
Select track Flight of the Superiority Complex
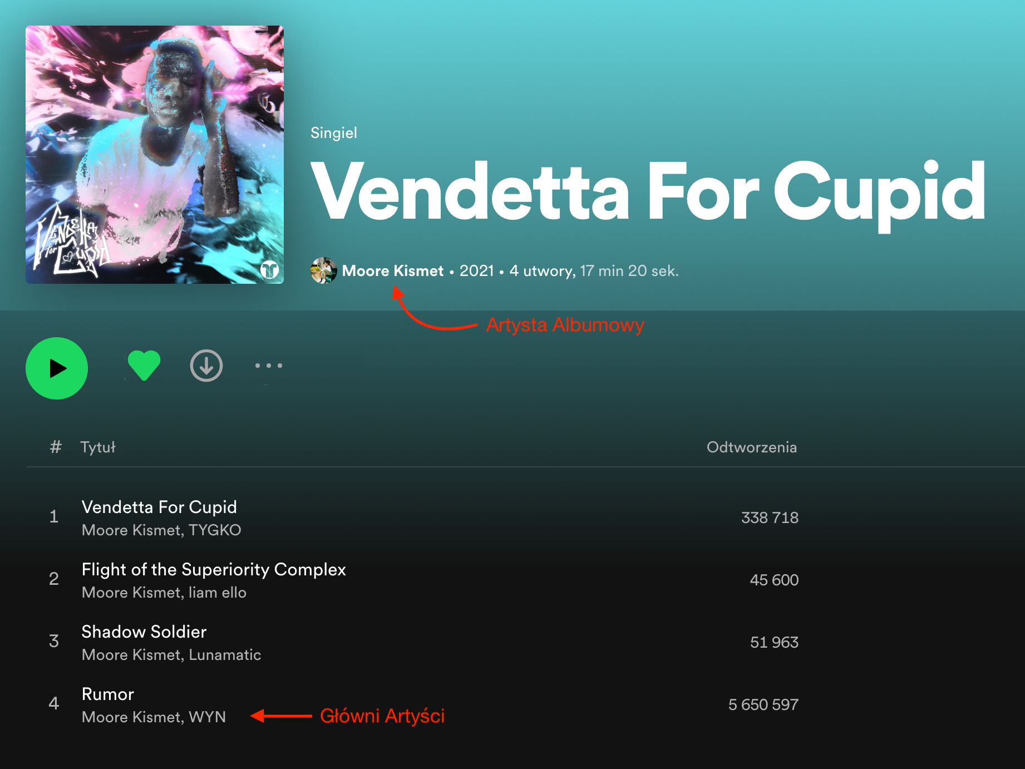pos(214,569)
